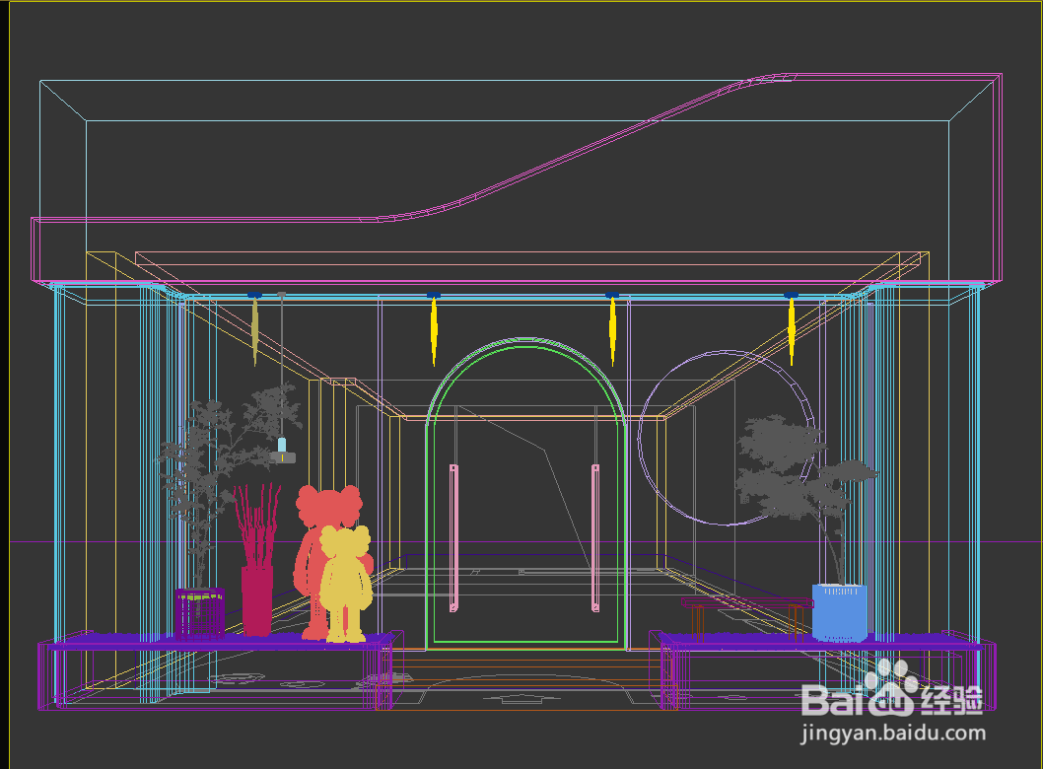
Task: Select the yellow spotlight left of the arch
Action: (x=434, y=329)
